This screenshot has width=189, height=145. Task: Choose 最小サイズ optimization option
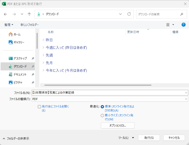pyautogui.click(x=102, y=116)
